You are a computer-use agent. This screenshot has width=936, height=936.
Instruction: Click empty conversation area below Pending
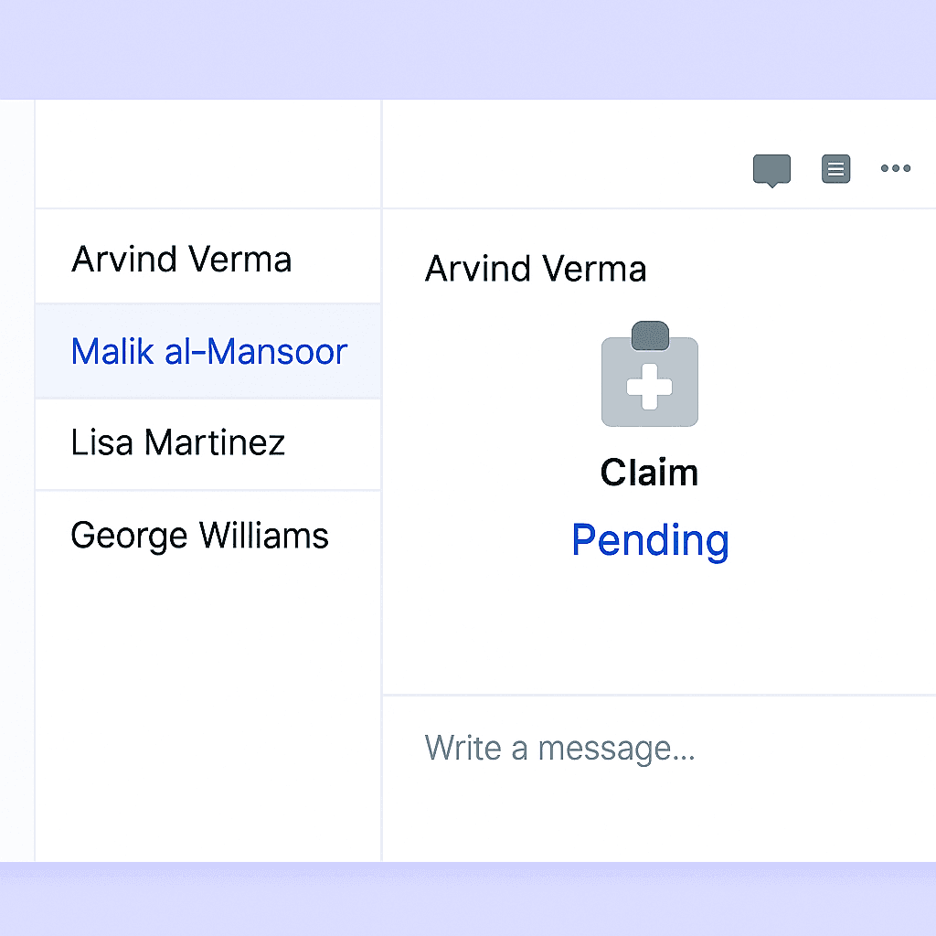coord(659,630)
